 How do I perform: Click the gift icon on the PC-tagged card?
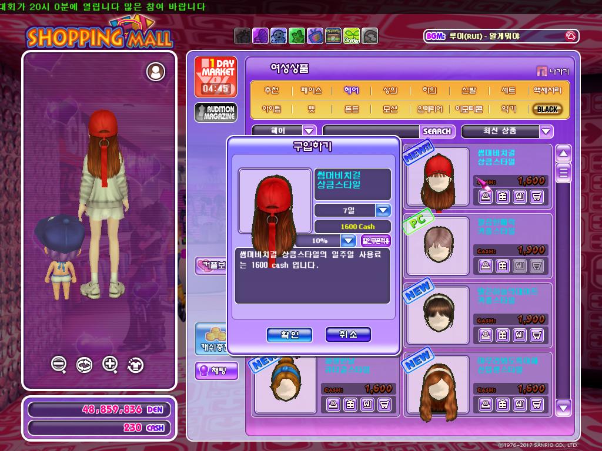click(x=503, y=266)
